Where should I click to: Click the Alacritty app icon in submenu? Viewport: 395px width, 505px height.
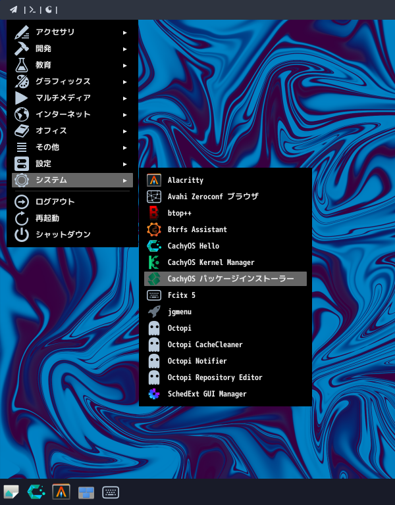coord(154,180)
